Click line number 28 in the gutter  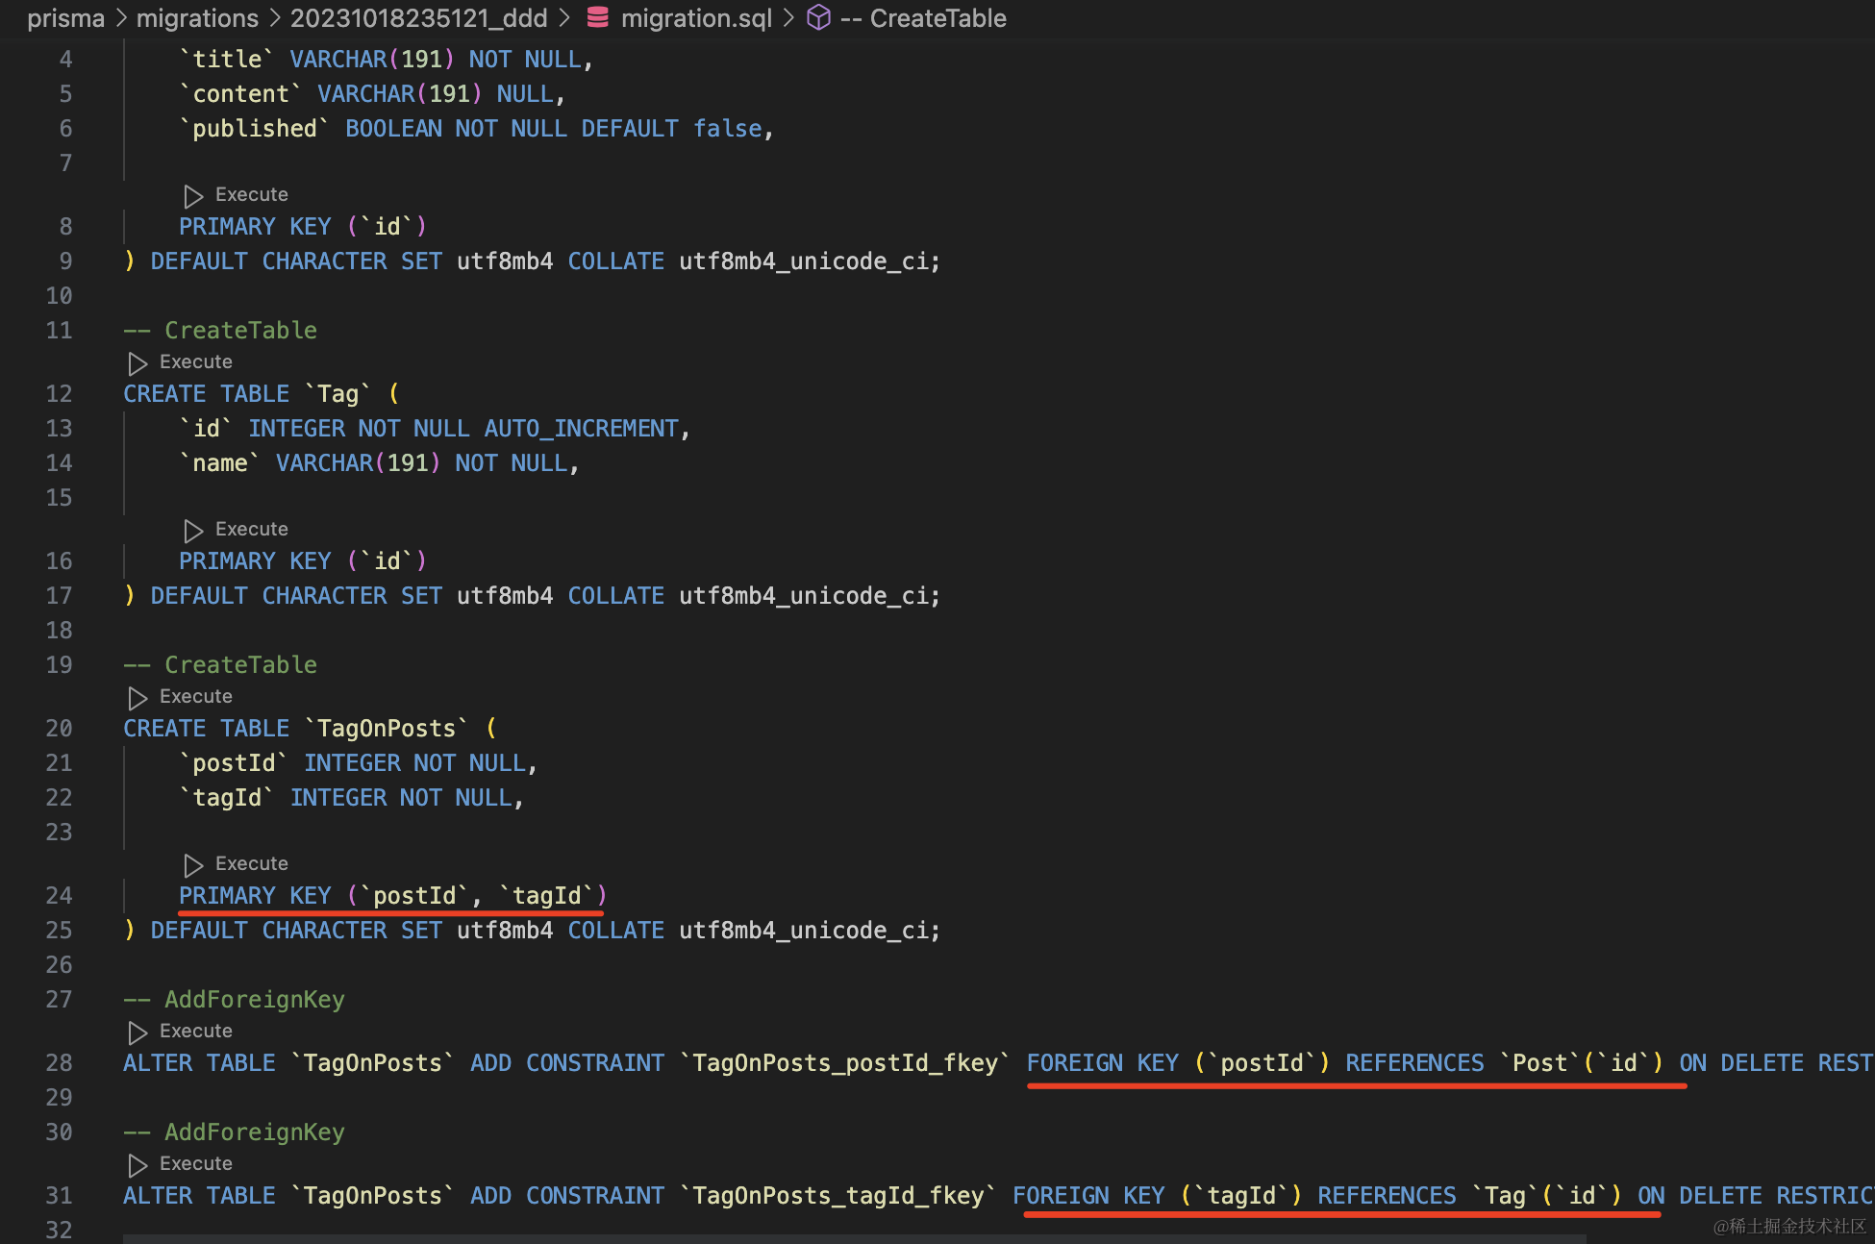pos(59,1063)
